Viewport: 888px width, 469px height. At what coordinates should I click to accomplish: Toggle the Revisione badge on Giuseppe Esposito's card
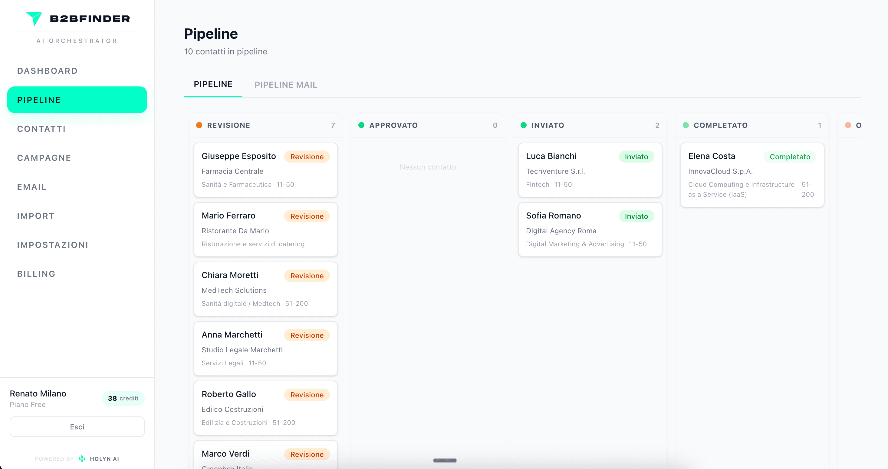(307, 157)
